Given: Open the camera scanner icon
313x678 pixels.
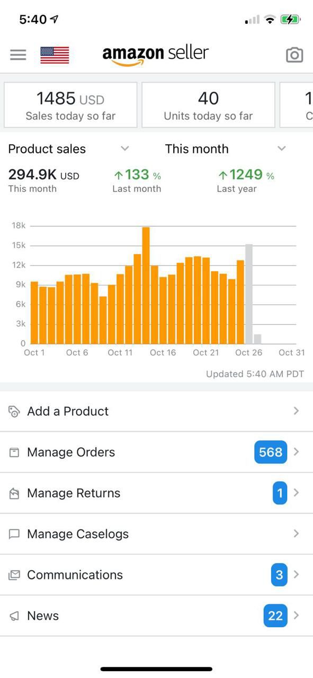Looking at the screenshot, I should coord(294,55).
